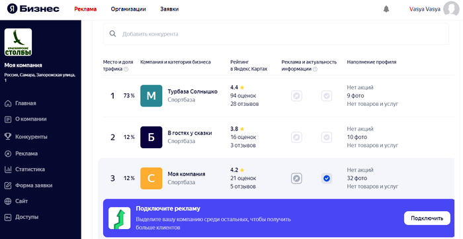Click В гостях у сказки advertising indicator
The height and width of the screenshot is (239, 463).
(296, 137)
